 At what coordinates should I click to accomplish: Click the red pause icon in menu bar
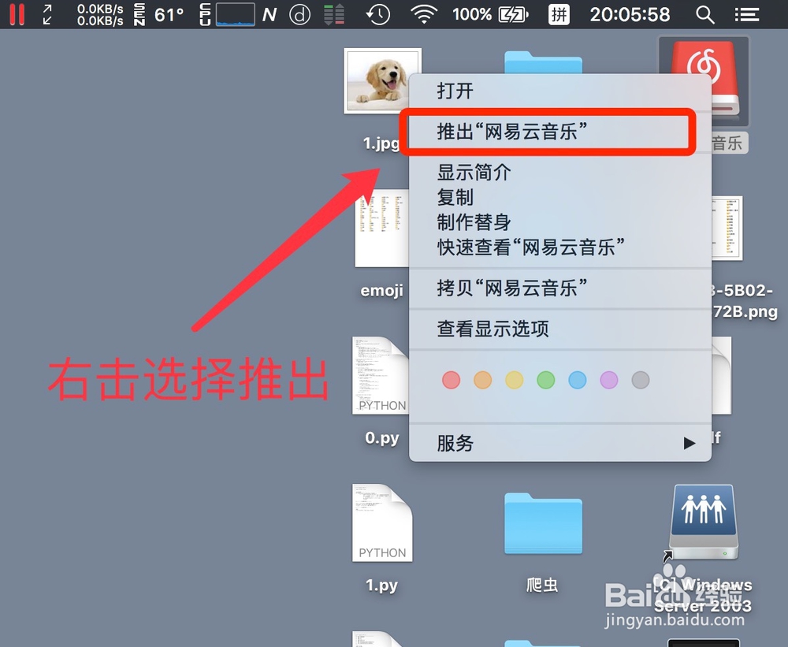pos(17,14)
